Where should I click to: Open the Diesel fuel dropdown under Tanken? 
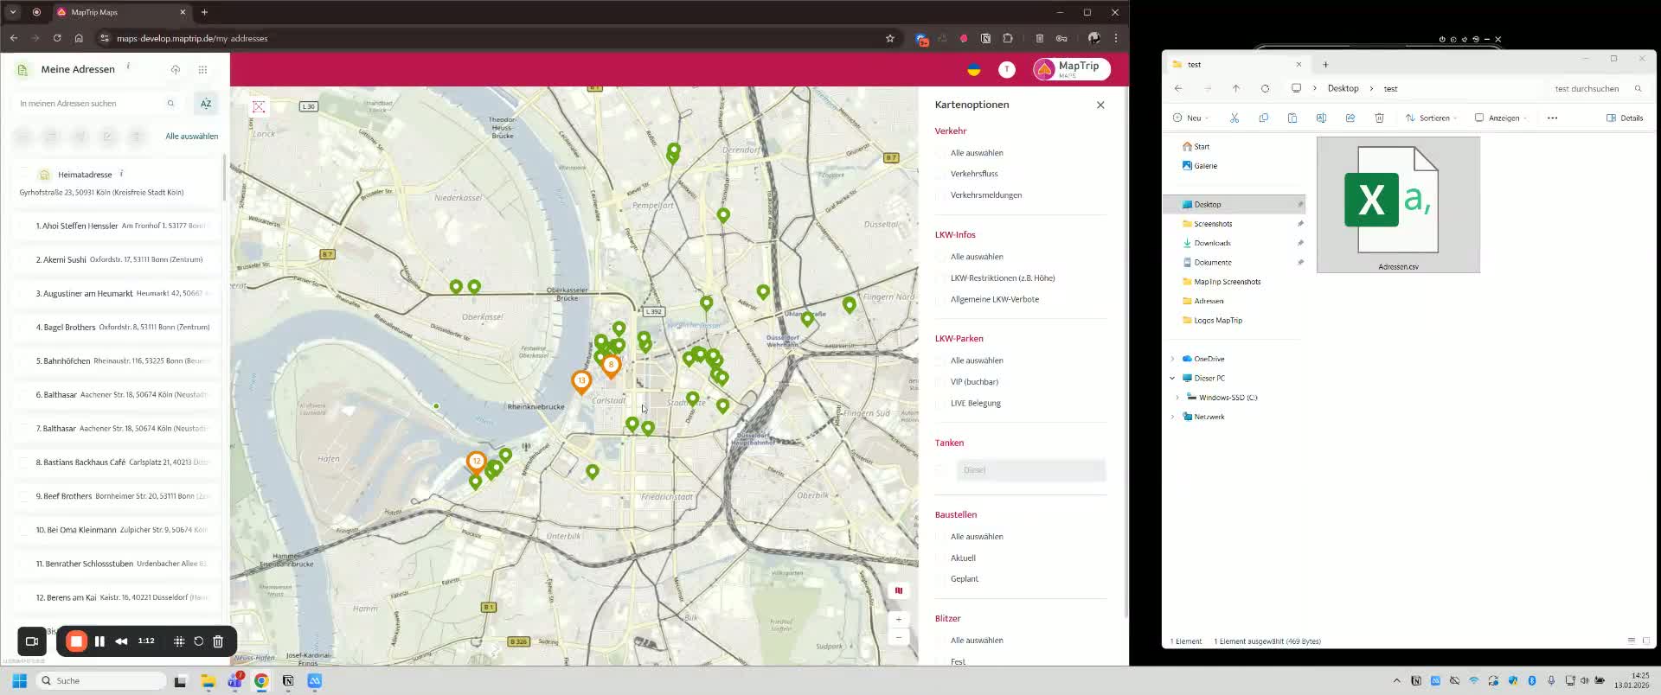(1031, 470)
